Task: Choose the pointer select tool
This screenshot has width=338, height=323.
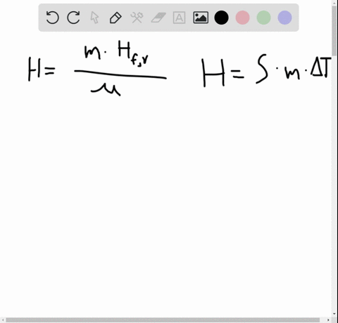Action: point(94,18)
